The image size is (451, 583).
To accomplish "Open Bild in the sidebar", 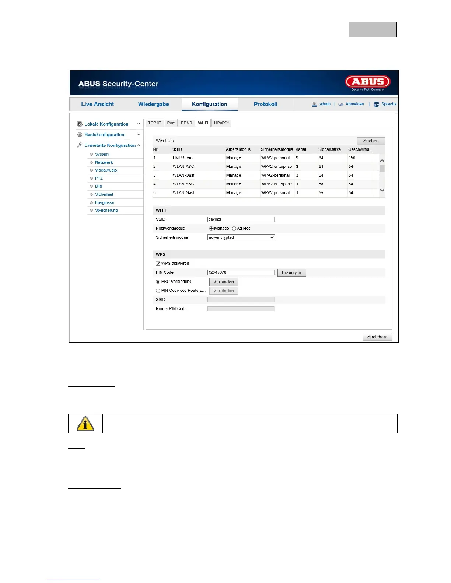I will 98,187.
